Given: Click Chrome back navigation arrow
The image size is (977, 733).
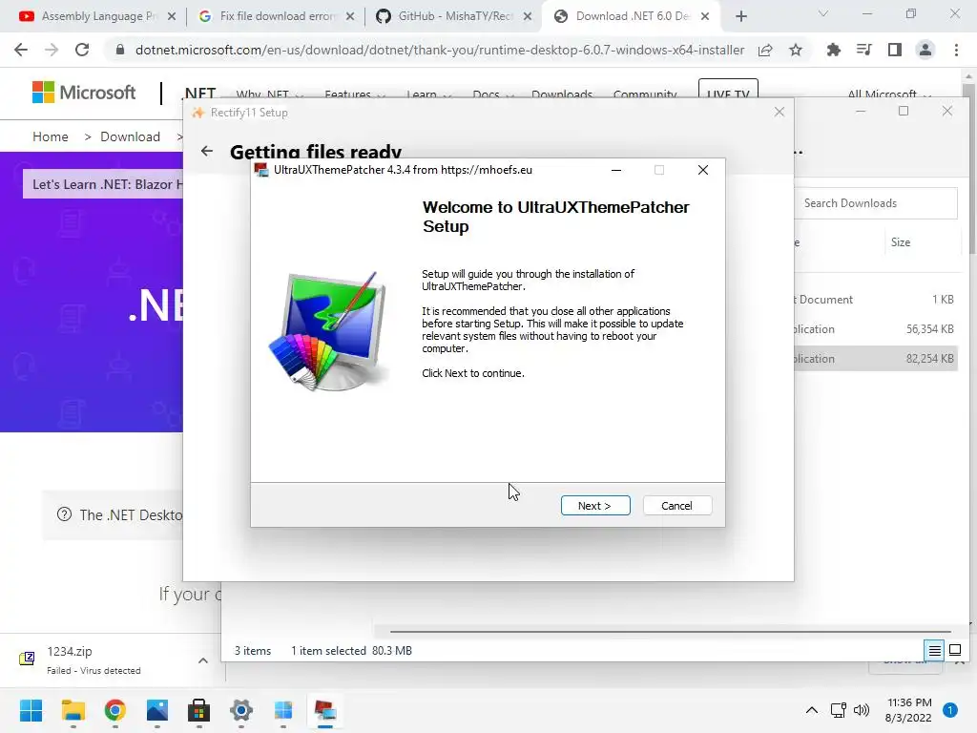Looking at the screenshot, I should (x=21, y=50).
